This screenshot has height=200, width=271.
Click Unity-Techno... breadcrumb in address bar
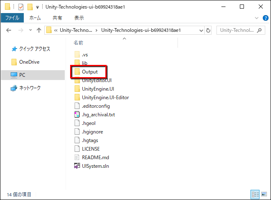pos(76,30)
